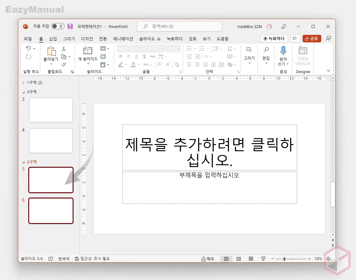Open the 슬라이드 쇼 tab
This screenshot has width=356, height=280.
click(150, 39)
